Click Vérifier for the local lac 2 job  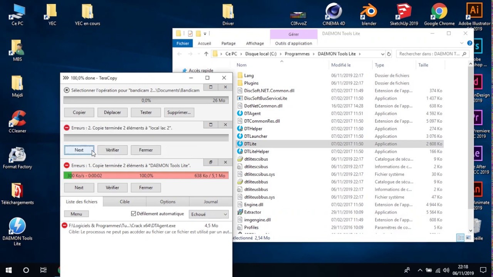(x=112, y=150)
